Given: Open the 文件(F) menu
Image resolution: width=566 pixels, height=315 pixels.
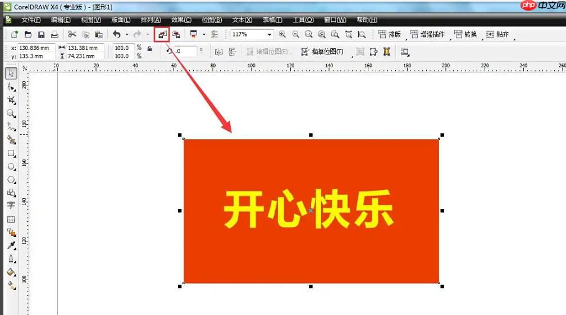Looking at the screenshot, I should (31, 20).
